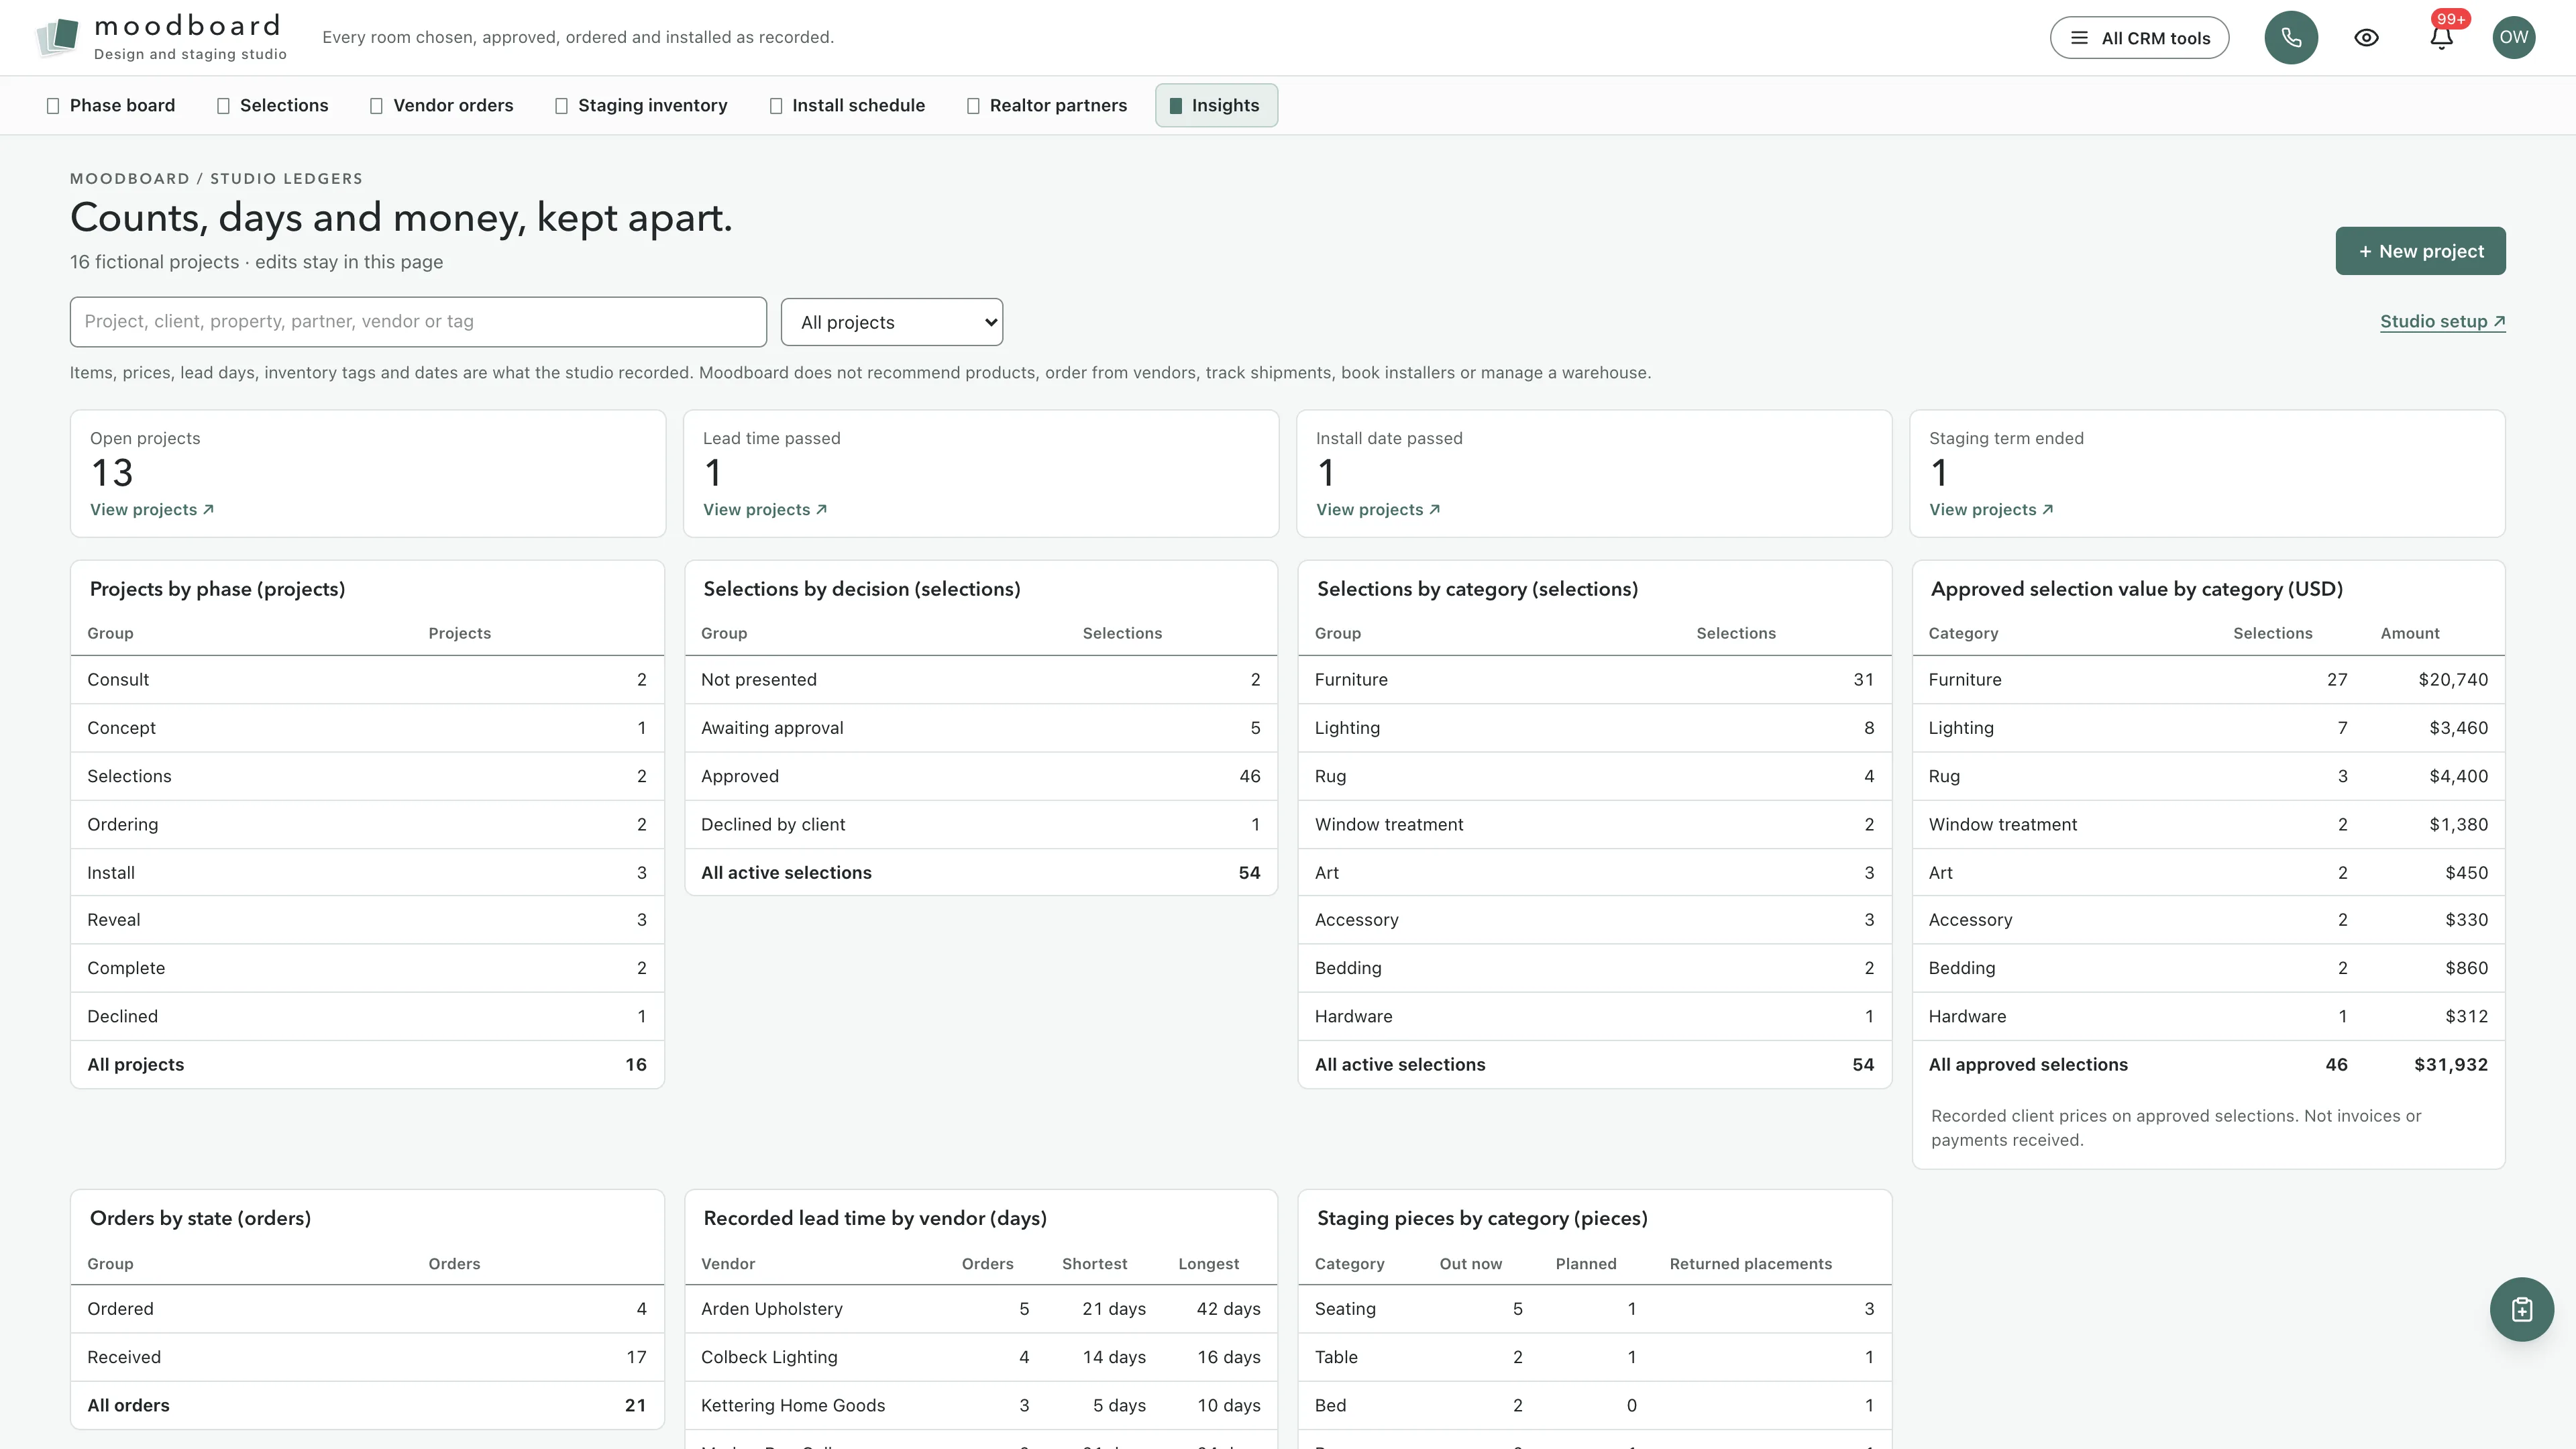Open the Phase board tab
This screenshot has height=1449, width=2576.
(x=111, y=105)
